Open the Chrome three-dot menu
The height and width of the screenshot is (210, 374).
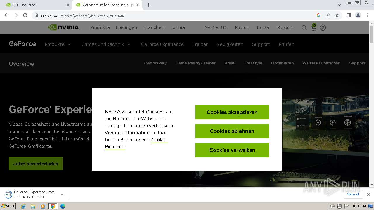coord(368,15)
